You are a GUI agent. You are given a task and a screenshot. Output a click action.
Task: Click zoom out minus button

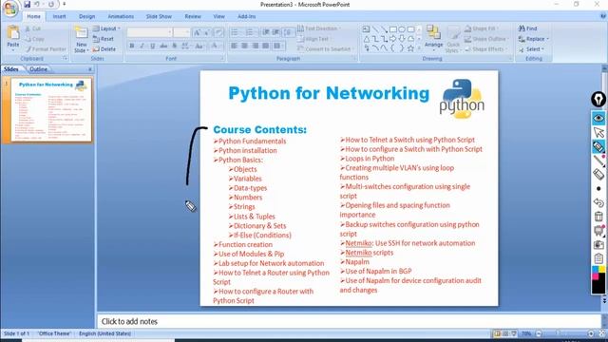click(539, 333)
